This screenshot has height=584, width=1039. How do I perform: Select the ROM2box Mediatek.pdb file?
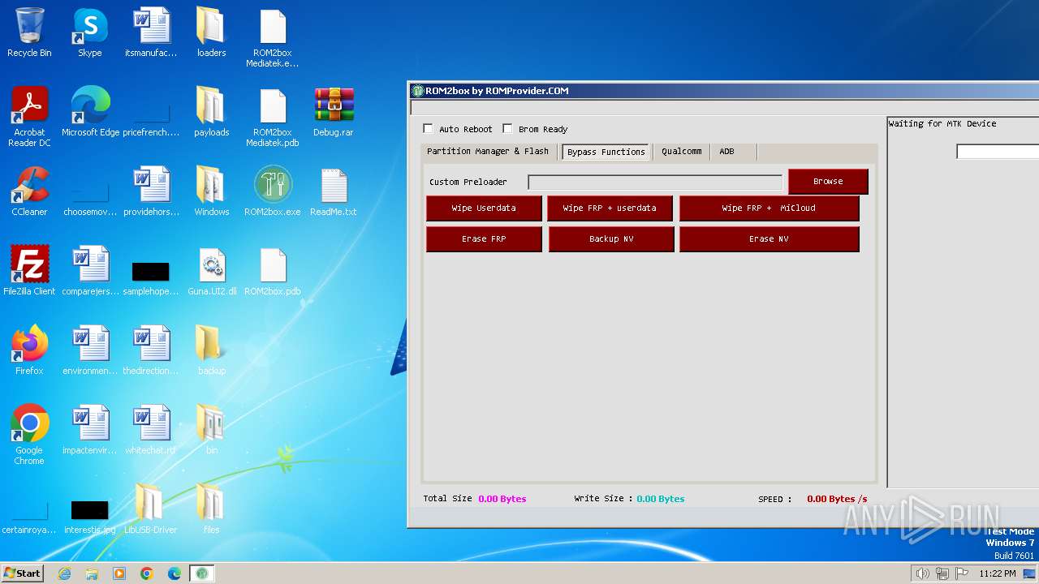tap(273, 117)
